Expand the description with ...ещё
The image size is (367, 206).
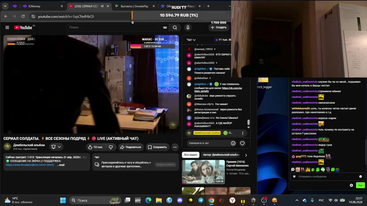[x=61, y=165]
